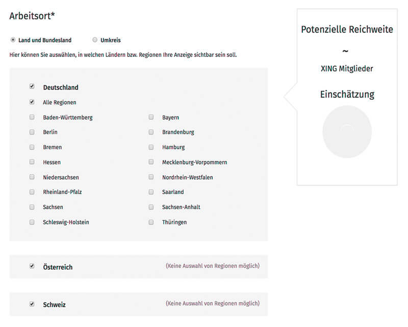The image size is (408, 327).
Task: Select the Umkreis radio option
Action: click(x=95, y=40)
